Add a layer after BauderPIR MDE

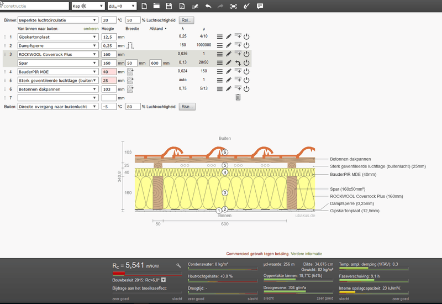[x=238, y=71]
